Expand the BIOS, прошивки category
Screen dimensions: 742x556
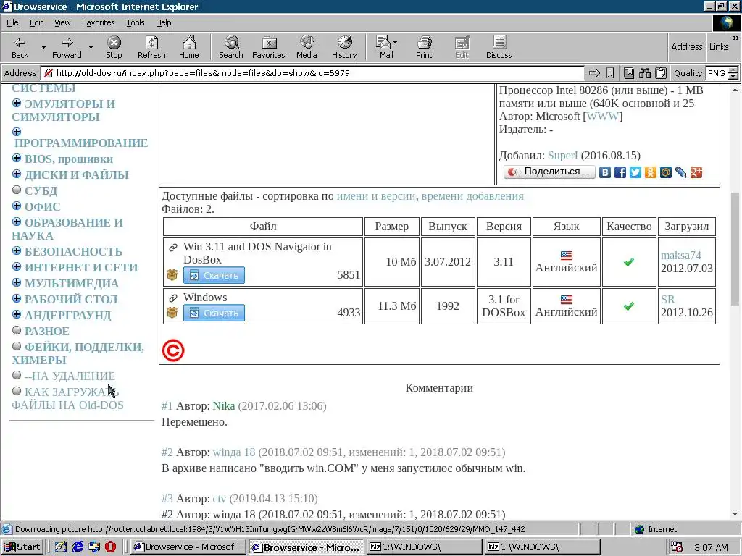(x=17, y=158)
